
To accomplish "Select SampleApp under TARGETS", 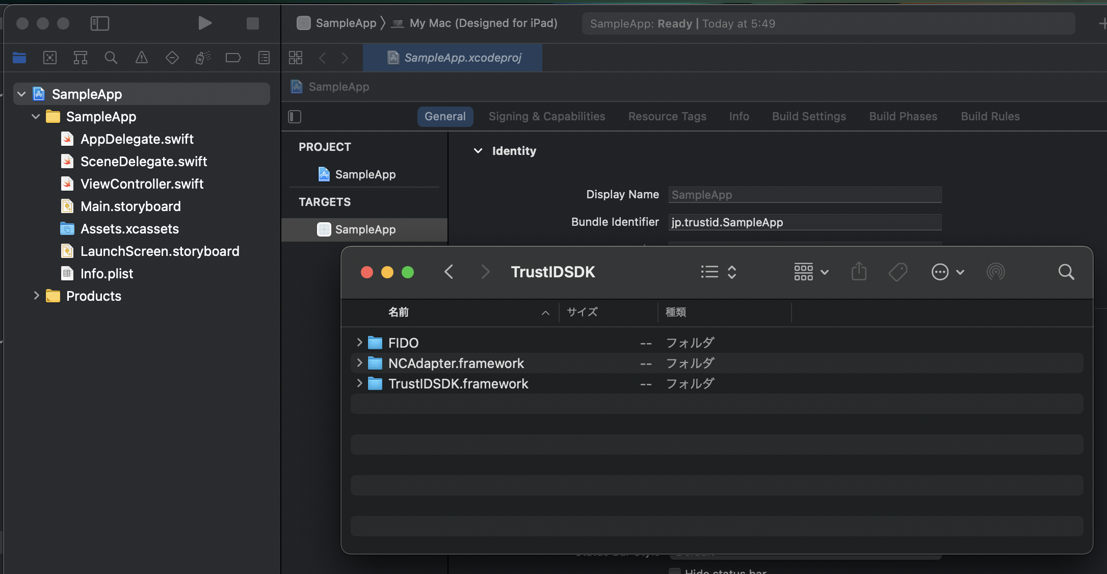I will coord(364,229).
